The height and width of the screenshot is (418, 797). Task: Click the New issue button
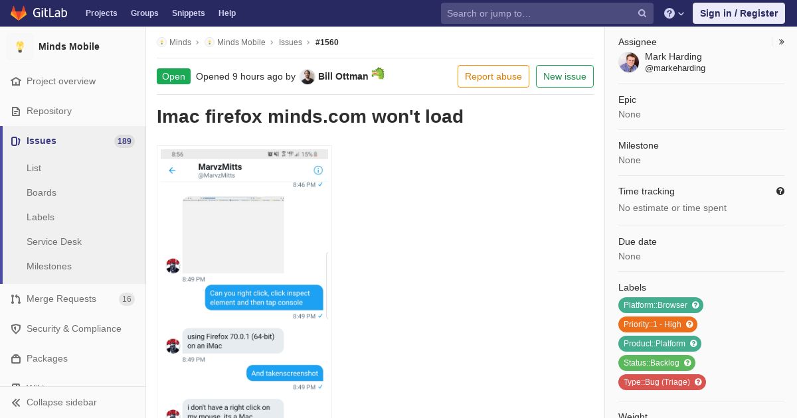[565, 76]
